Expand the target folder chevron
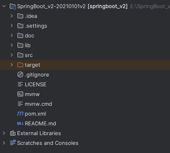Screen dimensions: 170x153 click(12, 65)
